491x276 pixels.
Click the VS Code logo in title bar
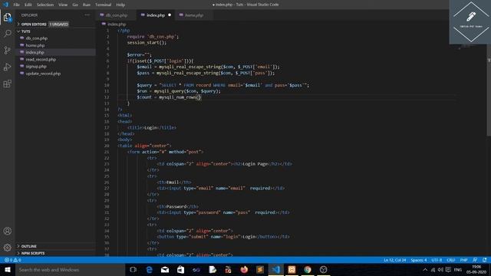[x=5, y=5]
